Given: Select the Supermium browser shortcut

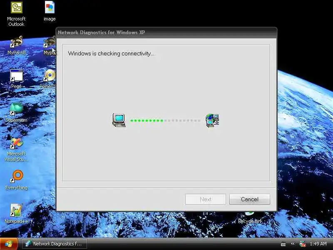Looking at the screenshot, I should click(16, 112).
